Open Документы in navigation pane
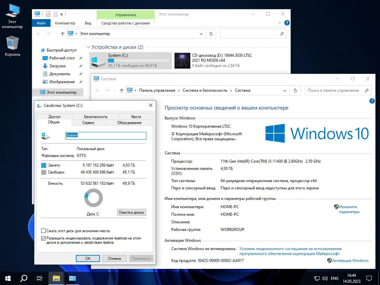 click(57, 74)
